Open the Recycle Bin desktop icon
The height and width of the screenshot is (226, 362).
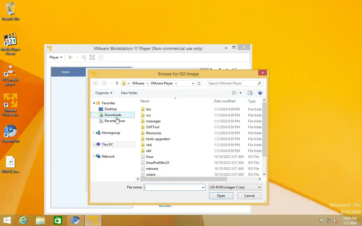[10, 11]
